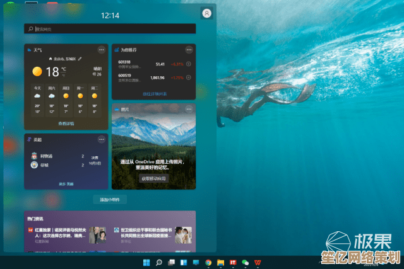
Task: Open the weather widget's more options menu
Action: (101, 49)
